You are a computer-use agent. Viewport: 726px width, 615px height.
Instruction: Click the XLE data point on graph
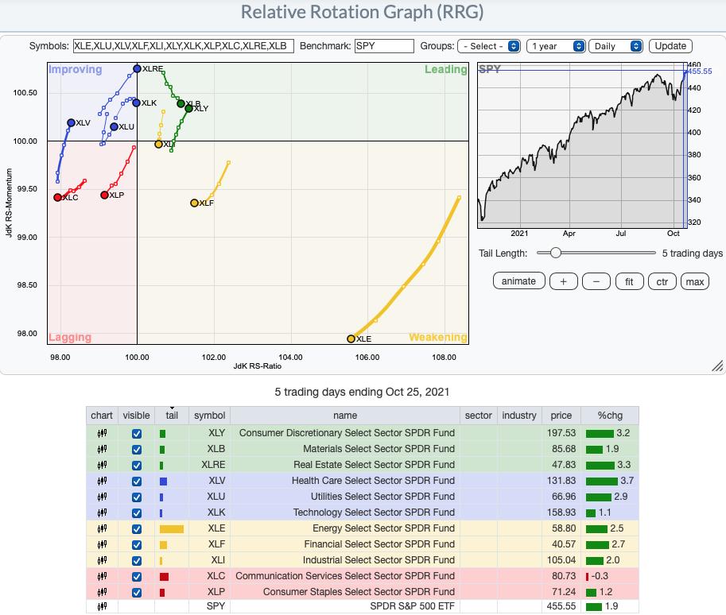point(351,338)
